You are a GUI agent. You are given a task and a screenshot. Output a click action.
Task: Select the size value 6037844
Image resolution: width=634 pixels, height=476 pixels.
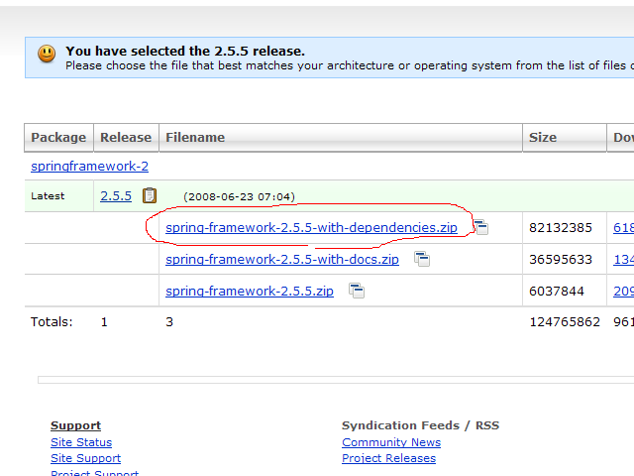tap(557, 291)
